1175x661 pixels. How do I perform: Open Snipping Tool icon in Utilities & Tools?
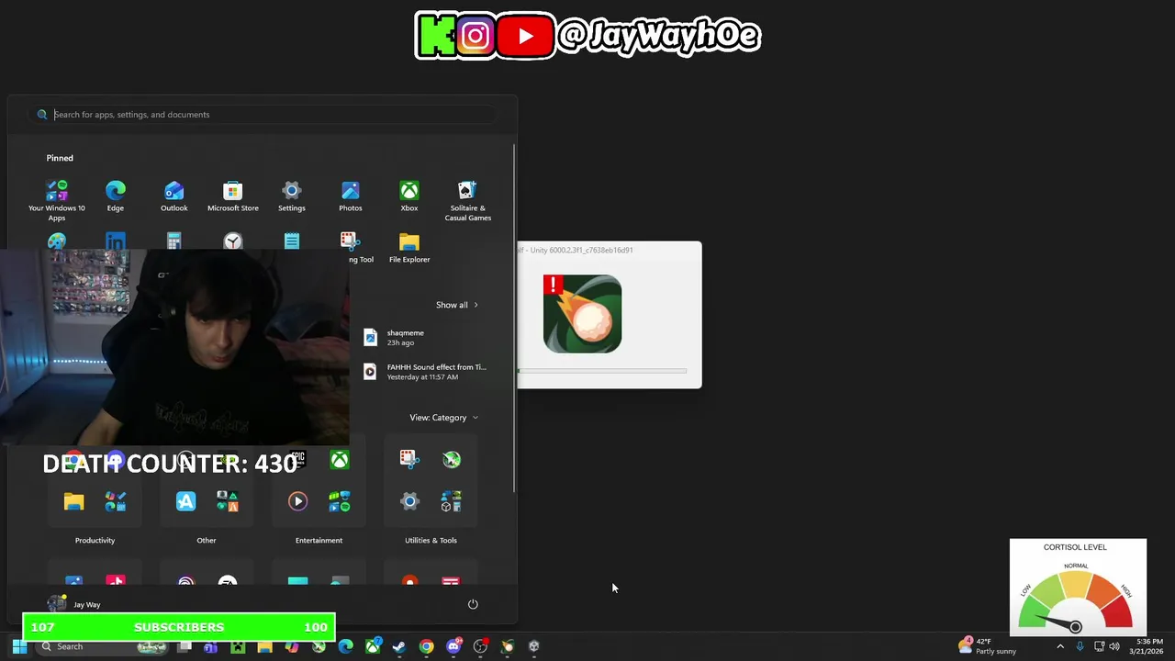[408, 459]
